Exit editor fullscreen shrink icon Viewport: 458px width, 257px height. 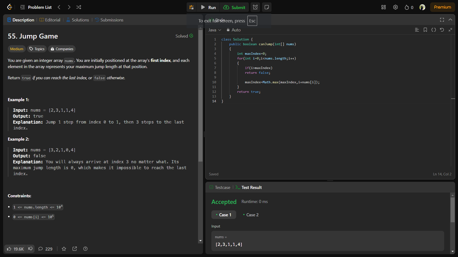(x=451, y=30)
